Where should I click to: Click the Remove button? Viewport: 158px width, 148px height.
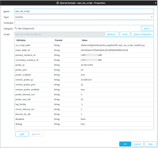click(36, 134)
